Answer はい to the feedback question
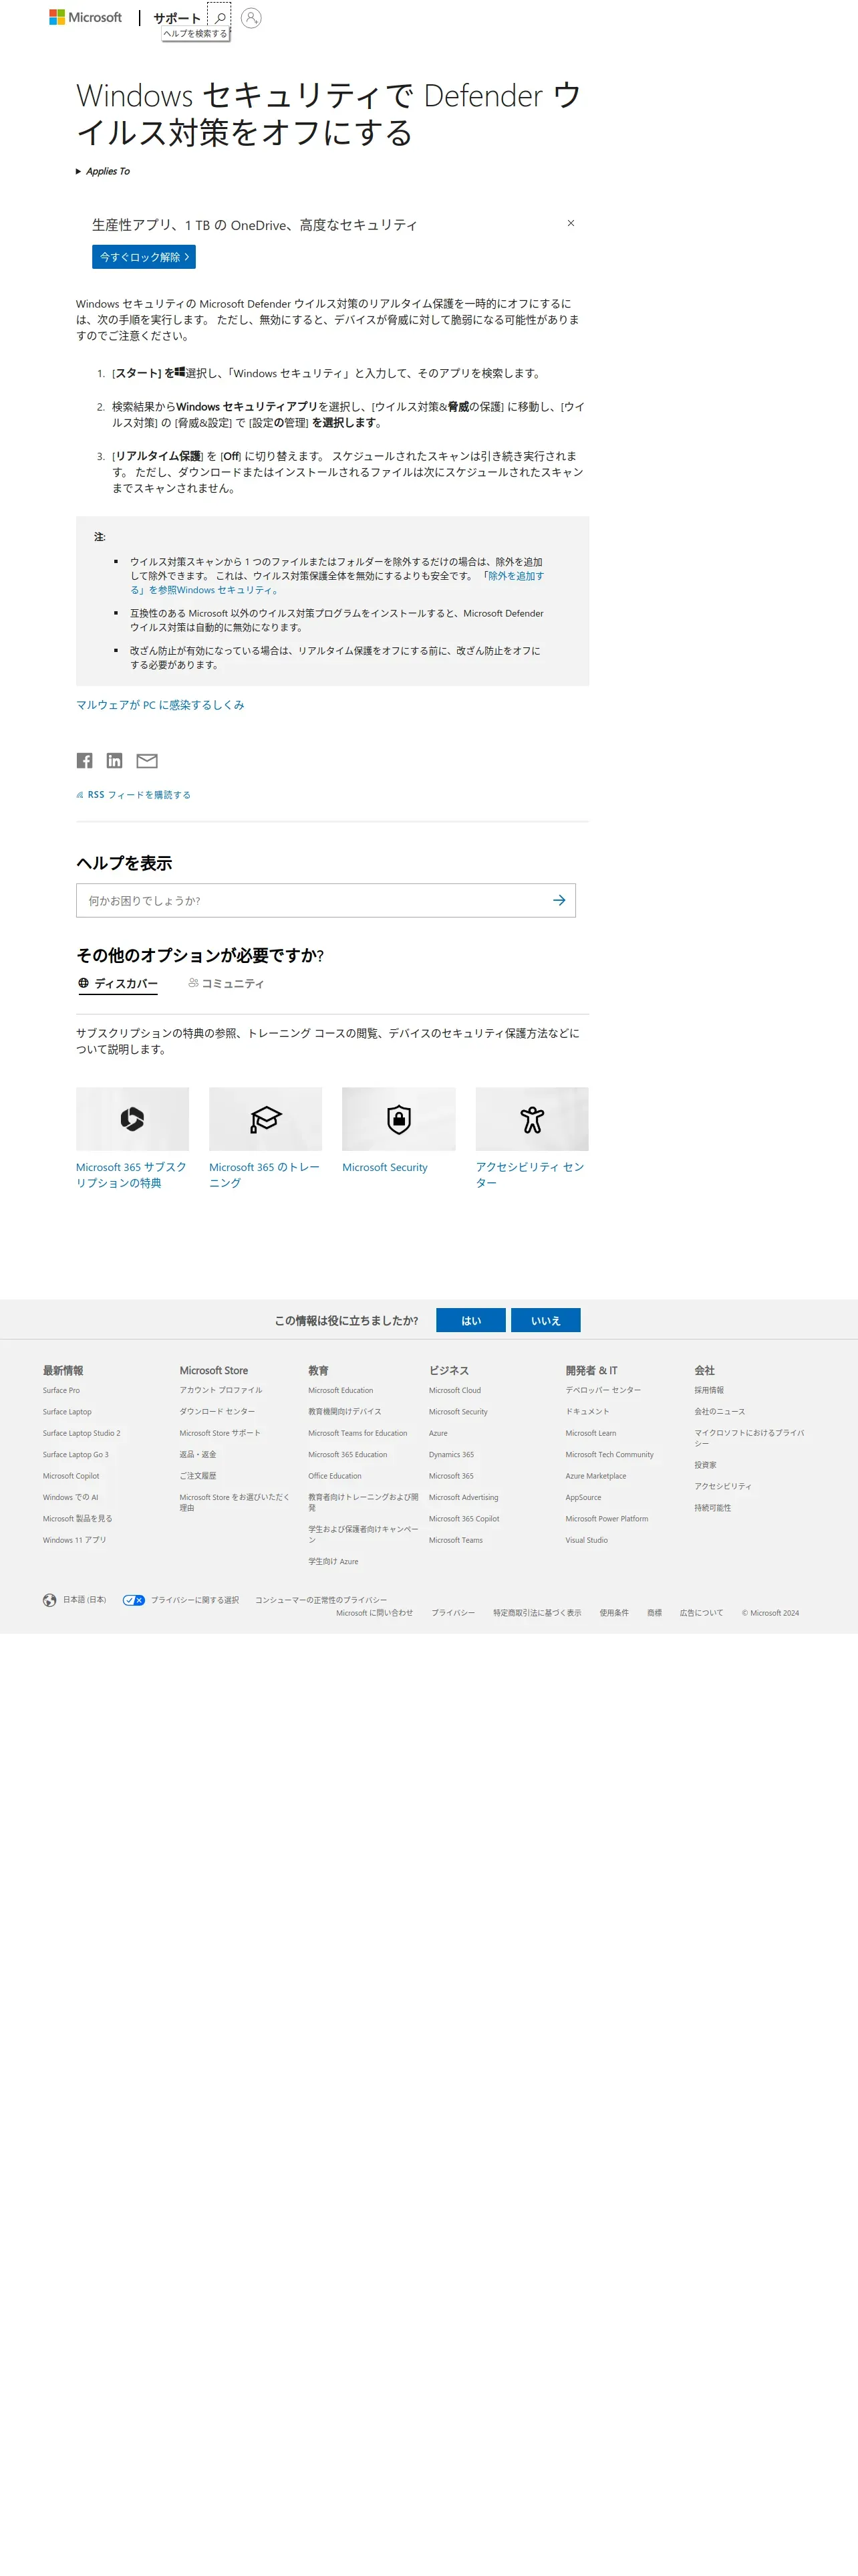Image resolution: width=858 pixels, height=2576 pixels. click(470, 1320)
